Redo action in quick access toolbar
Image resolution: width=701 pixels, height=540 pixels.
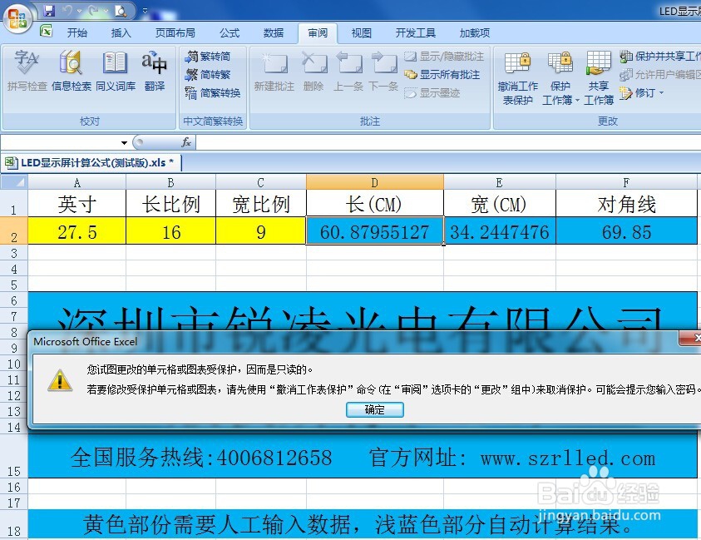pyautogui.click(x=93, y=10)
